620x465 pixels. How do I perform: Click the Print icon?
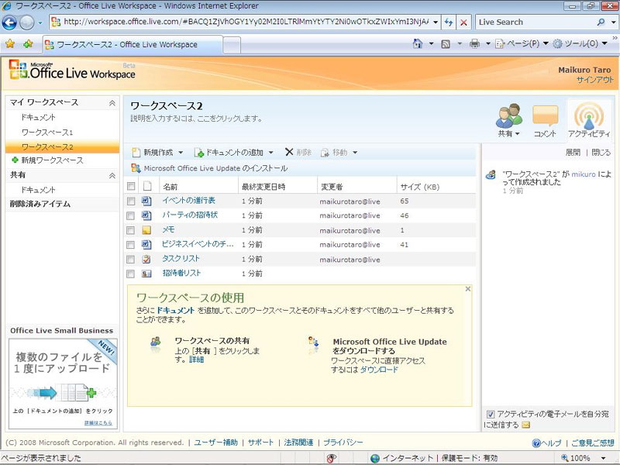(x=474, y=43)
